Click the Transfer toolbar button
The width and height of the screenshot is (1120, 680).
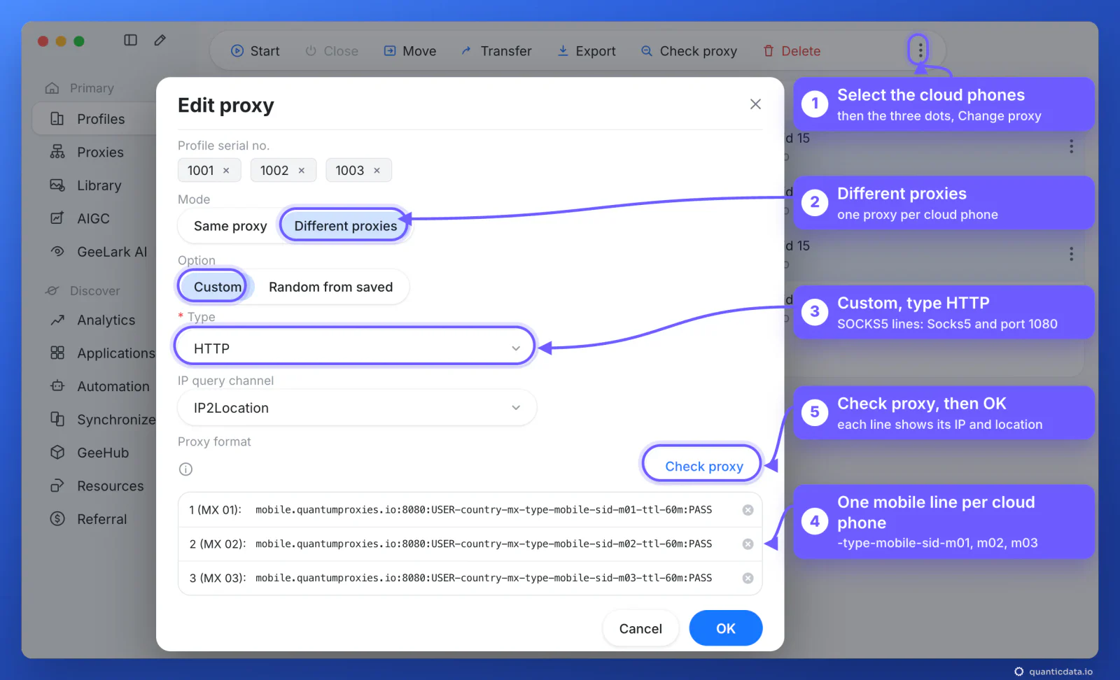click(496, 51)
